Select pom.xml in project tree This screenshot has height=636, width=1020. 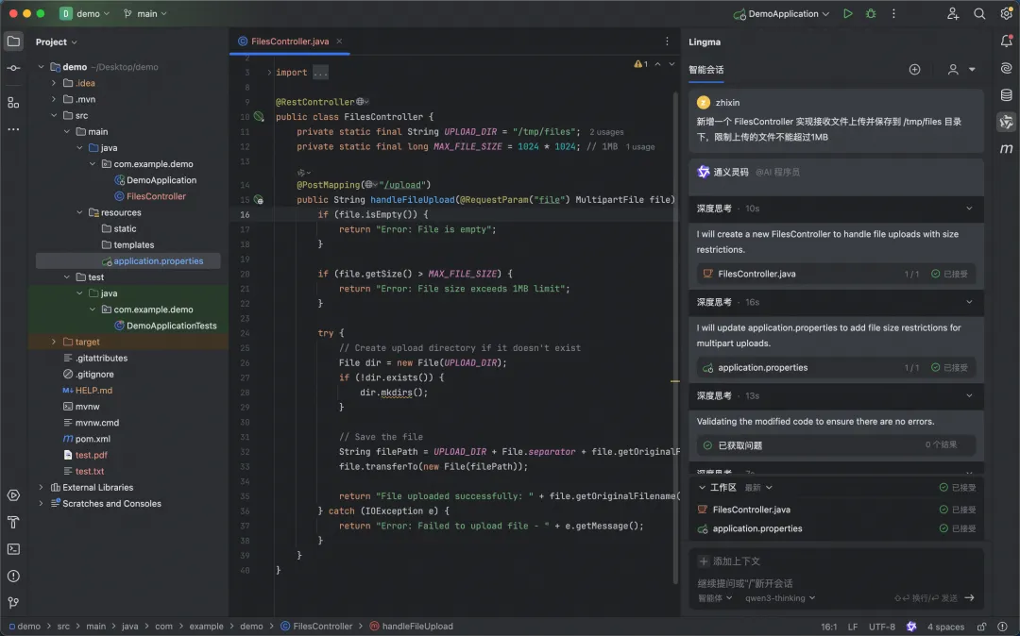(93, 439)
